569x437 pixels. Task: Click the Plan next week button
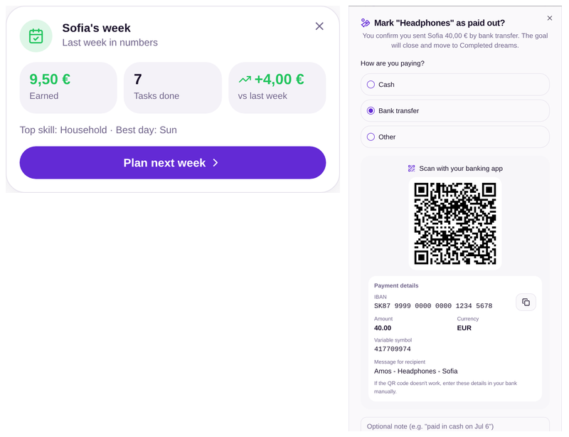[173, 163]
